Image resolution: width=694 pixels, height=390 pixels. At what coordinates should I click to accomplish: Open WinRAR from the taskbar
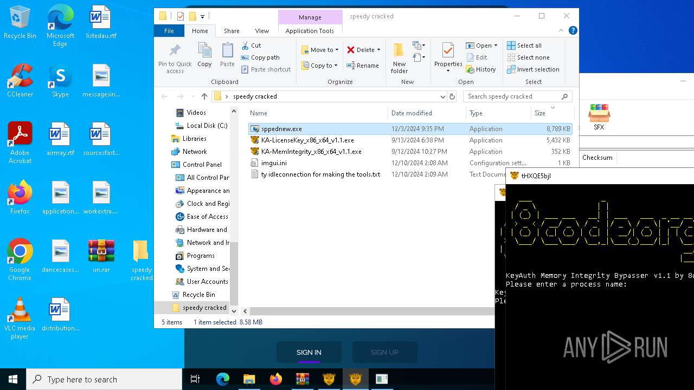303,379
